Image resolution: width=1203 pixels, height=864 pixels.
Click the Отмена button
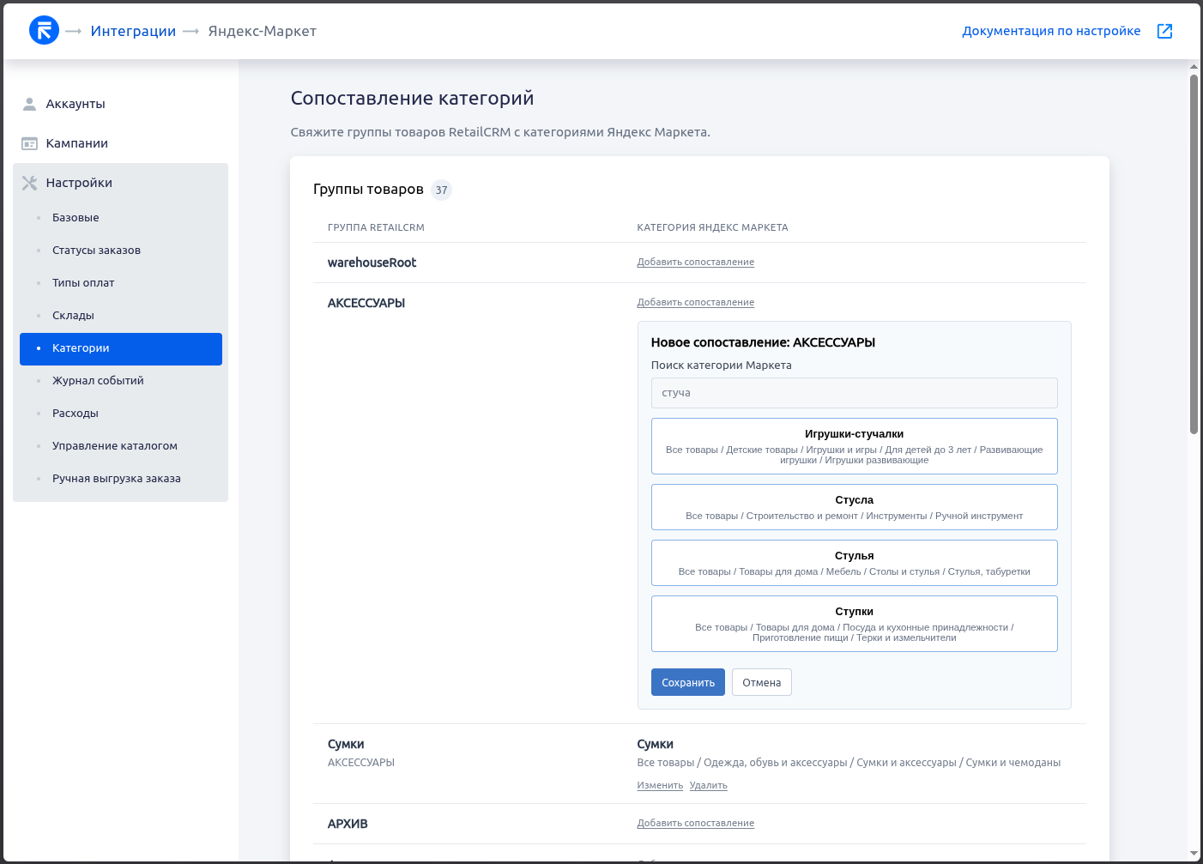tap(762, 682)
